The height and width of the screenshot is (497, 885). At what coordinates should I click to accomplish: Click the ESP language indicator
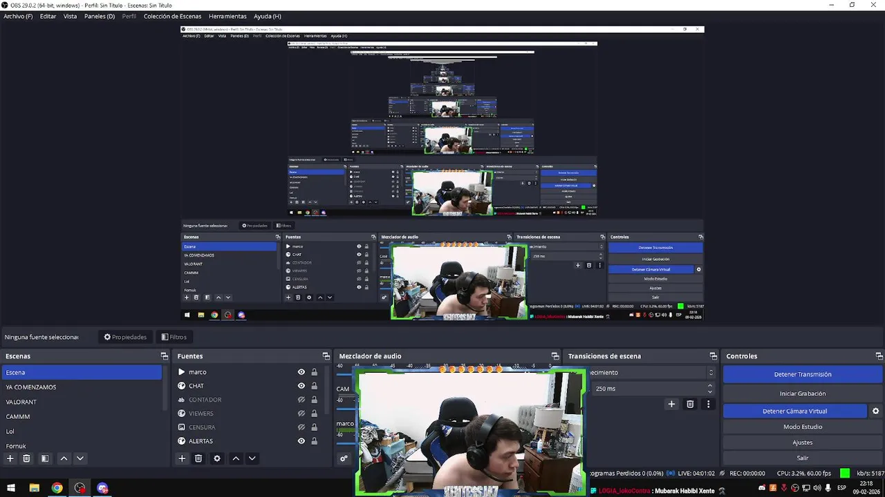pyautogui.click(x=841, y=488)
